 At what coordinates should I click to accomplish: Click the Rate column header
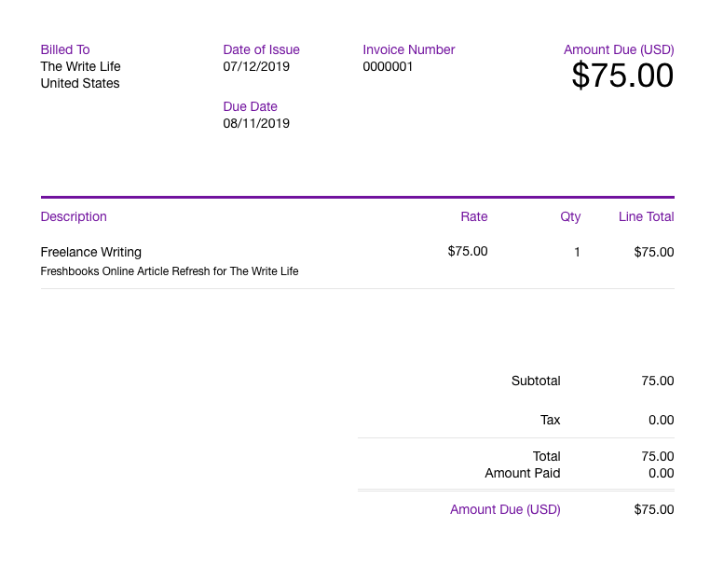473,216
